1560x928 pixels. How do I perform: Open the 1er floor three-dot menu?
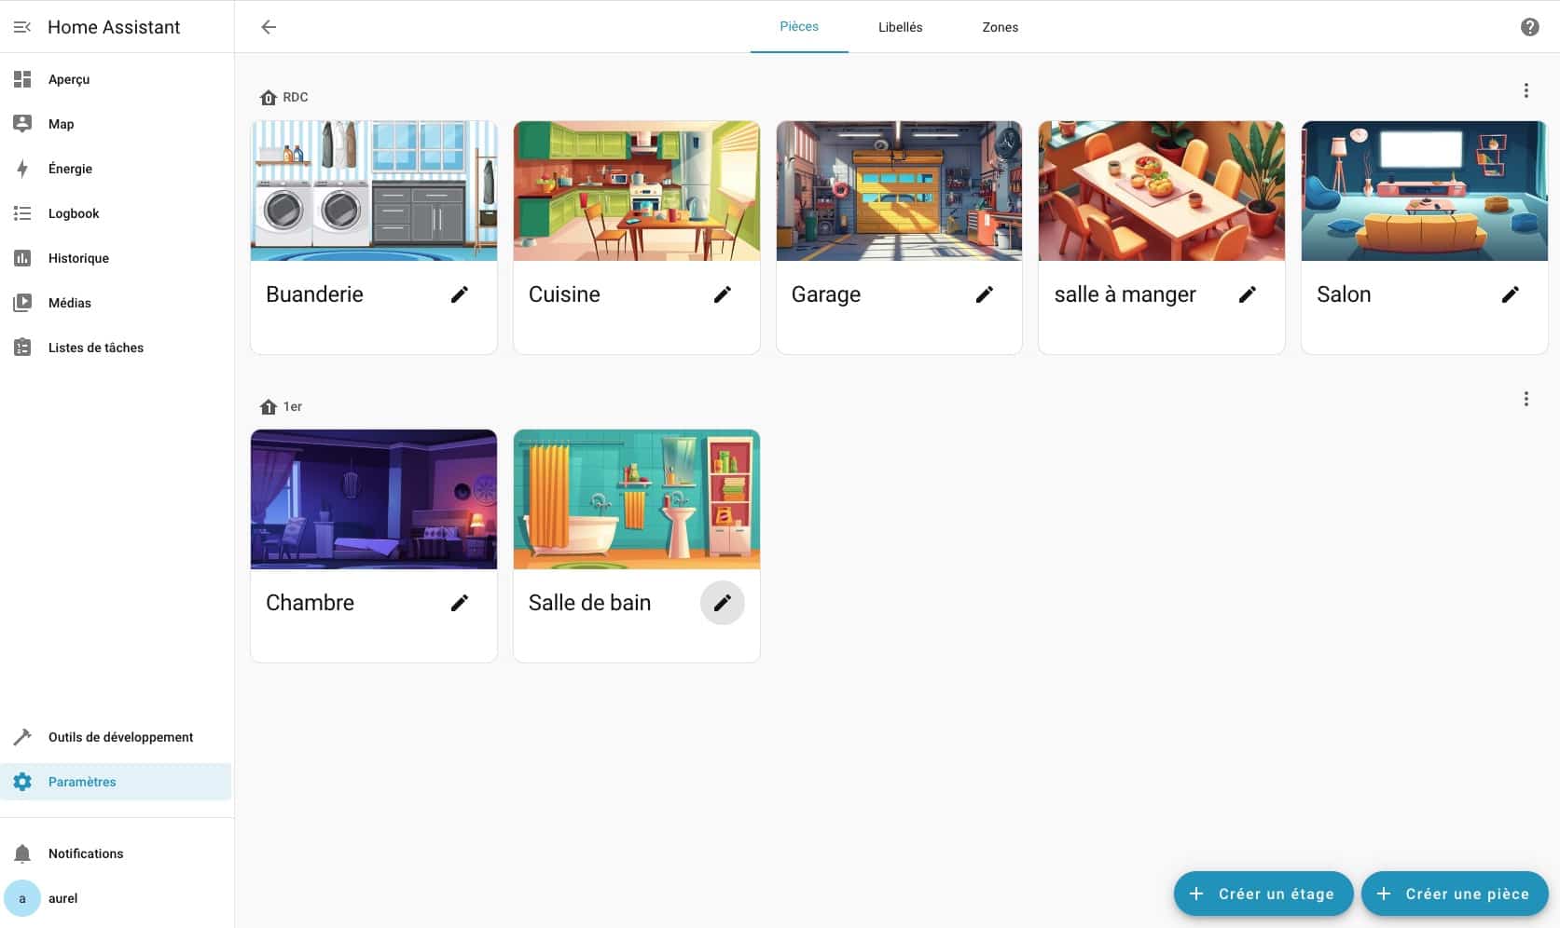click(x=1526, y=399)
